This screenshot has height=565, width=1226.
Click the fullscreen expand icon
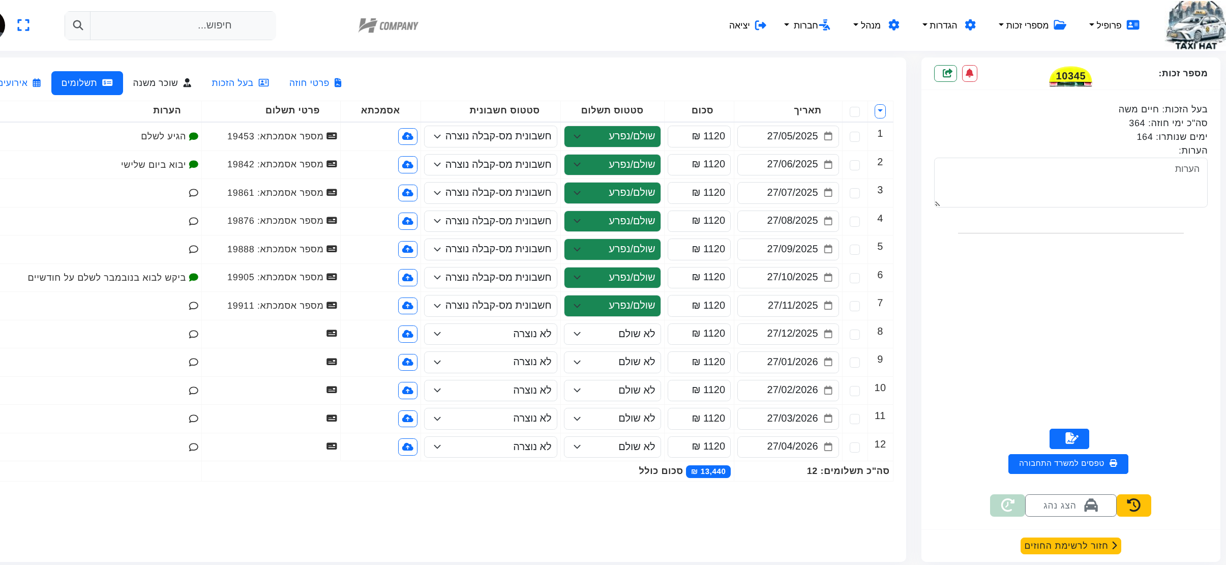[23, 25]
